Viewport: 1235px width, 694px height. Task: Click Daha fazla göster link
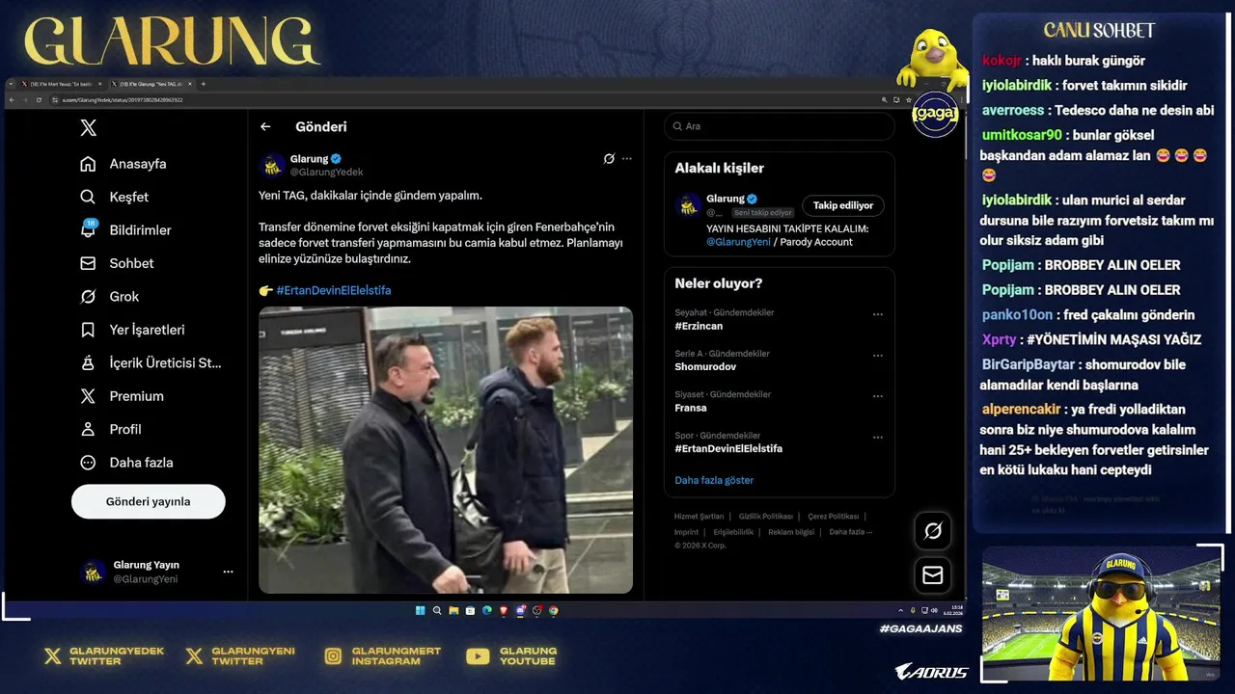[714, 480]
